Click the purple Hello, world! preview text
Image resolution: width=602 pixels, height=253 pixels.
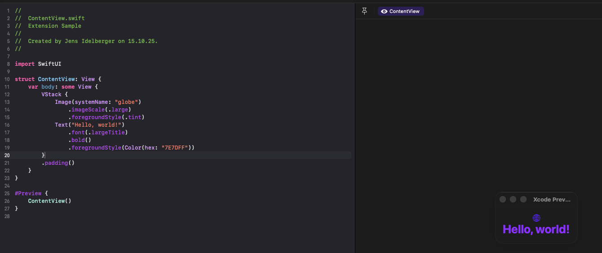[536, 229]
